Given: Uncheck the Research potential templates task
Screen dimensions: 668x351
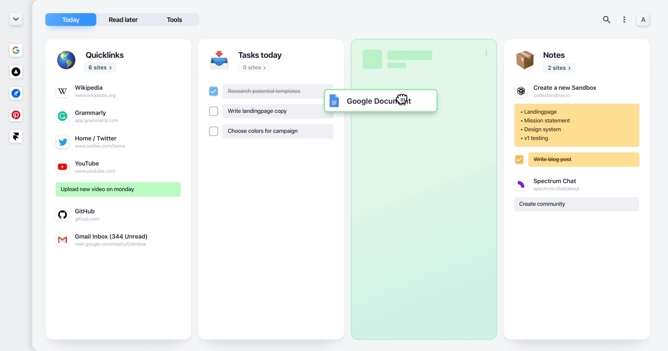Looking at the screenshot, I should [214, 91].
